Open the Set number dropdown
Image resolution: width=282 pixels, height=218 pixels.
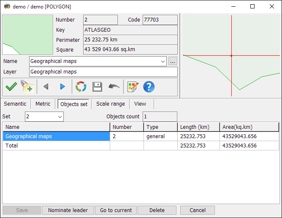pos(60,117)
